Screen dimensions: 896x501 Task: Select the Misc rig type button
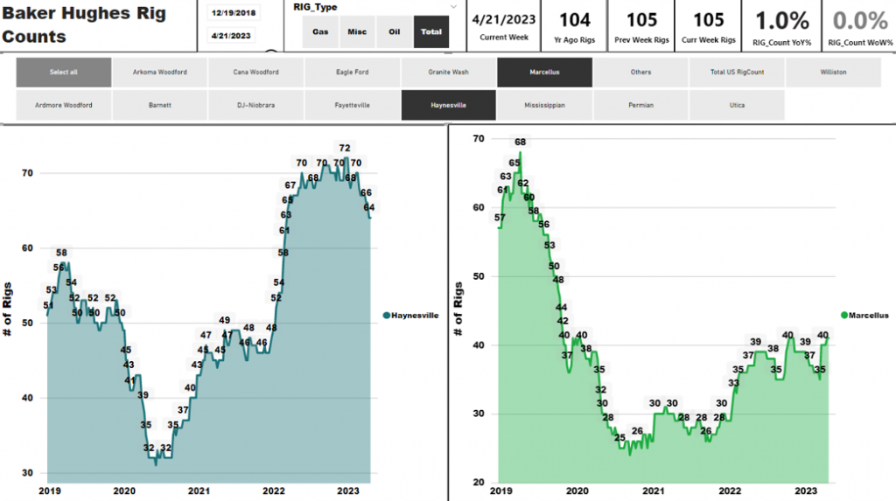click(357, 32)
